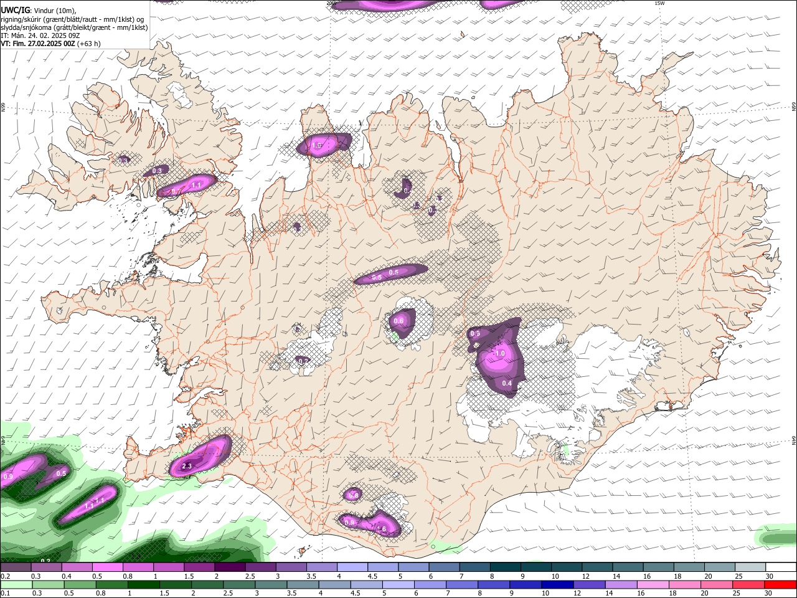
Task: Click the "1.6" snowfall value on the south coast
Action: 381,529
